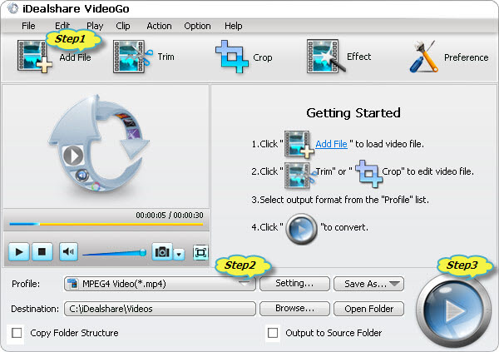The width and height of the screenshot is (499, 352).
Task: Click the convert icon in Getting Started step 4
Action: point(301,229)
